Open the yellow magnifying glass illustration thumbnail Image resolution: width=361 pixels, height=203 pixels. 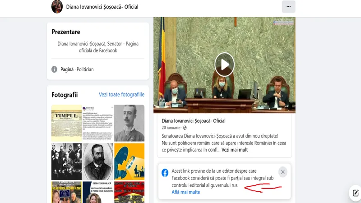pyautogui.click(x=129, y=161)
